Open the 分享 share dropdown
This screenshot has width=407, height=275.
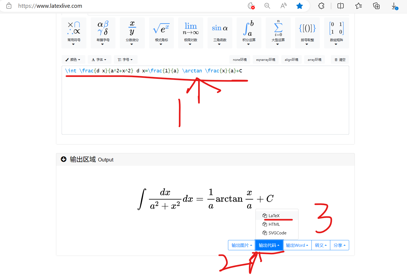coord(339,245)
